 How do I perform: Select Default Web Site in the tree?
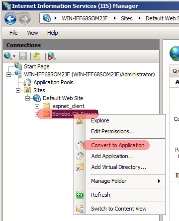(63, 98)
